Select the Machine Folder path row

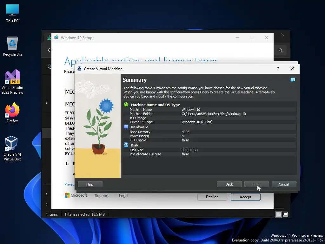point(209,114)
